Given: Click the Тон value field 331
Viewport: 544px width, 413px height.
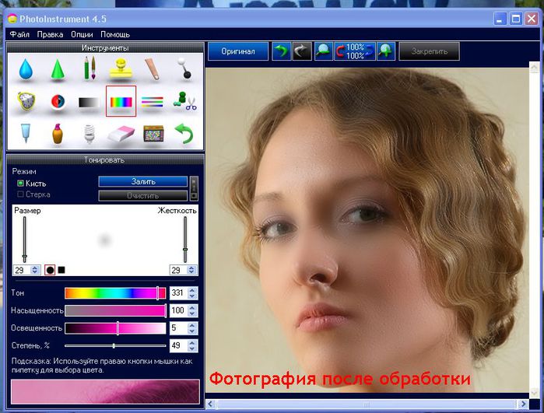Looking at the screenshot, I should click(x=179, y=293).
